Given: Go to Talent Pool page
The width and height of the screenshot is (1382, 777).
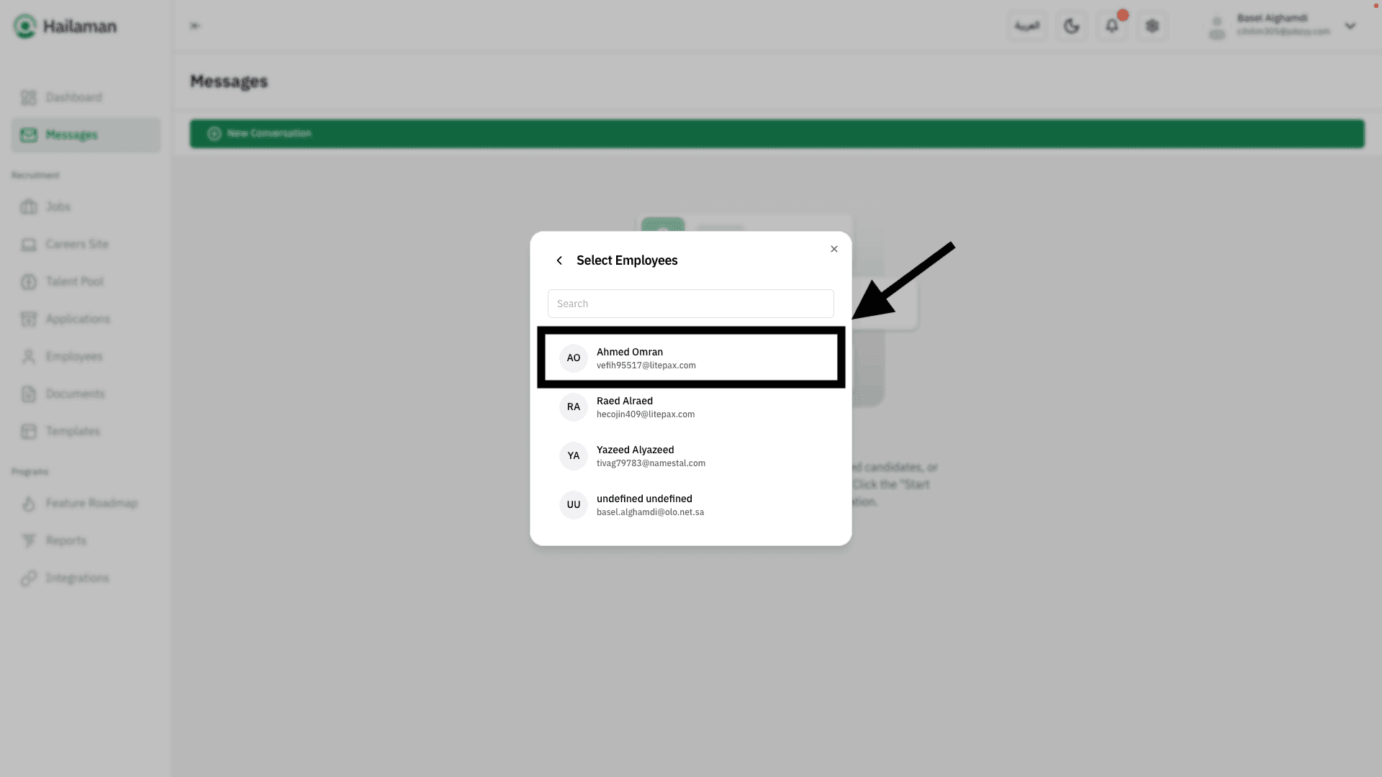Looking at the screenshot, I should (74, 281).
